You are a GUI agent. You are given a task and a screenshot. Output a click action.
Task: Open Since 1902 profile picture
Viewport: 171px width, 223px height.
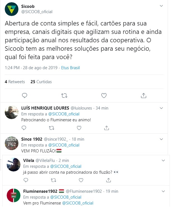(11, 143)
